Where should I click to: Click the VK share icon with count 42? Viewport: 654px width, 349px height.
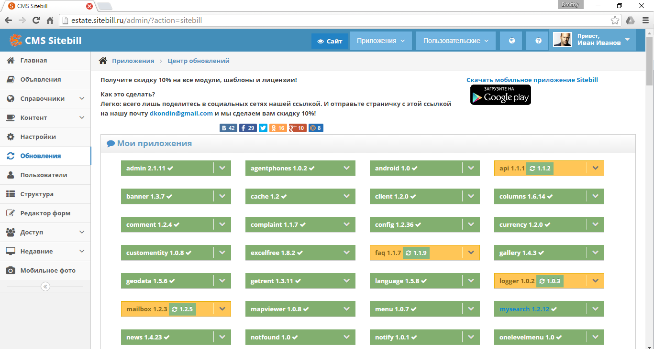(228, 128)
